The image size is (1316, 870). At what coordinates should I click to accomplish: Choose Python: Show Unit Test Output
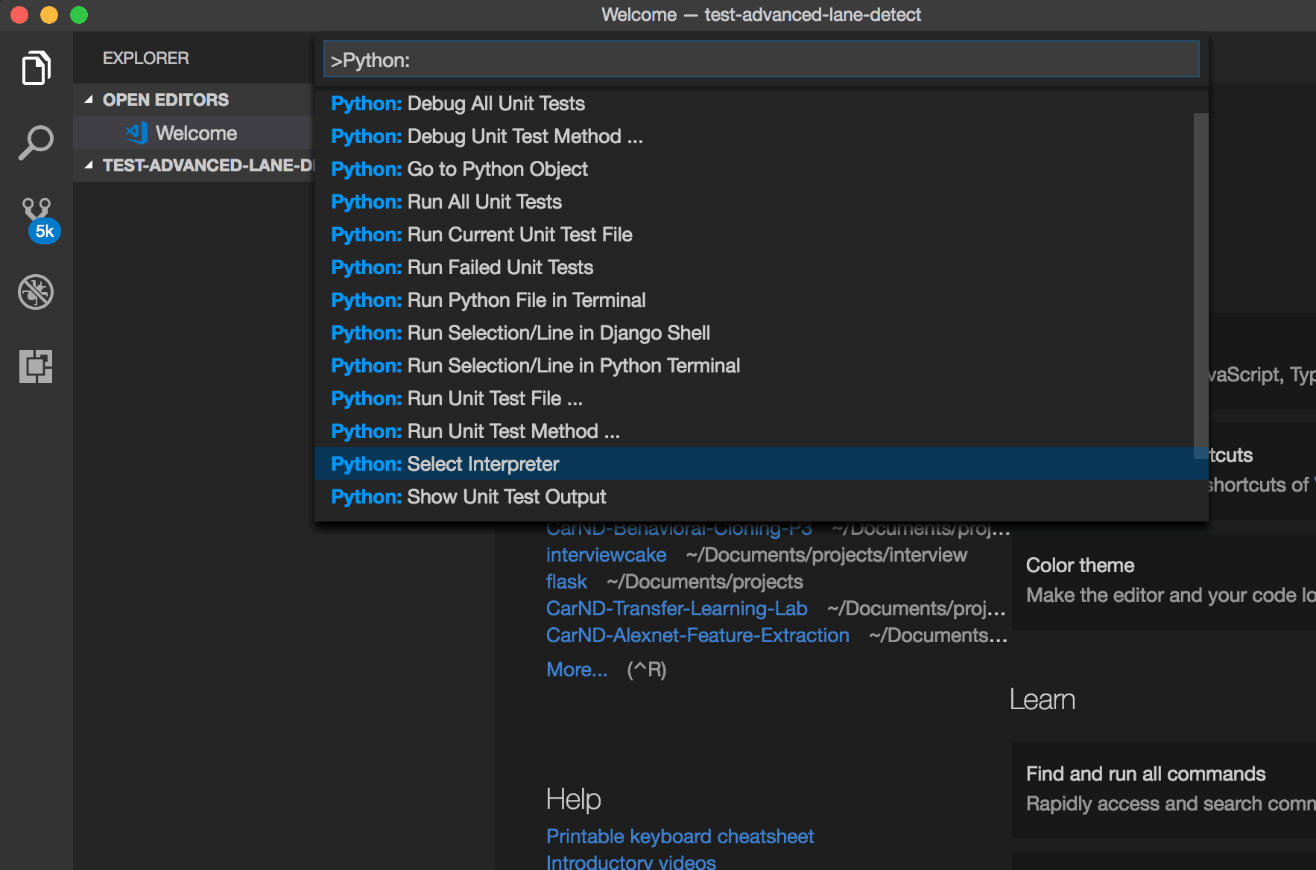(469, 497)
